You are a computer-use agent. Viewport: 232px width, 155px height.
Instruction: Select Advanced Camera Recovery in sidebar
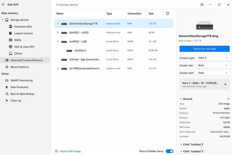[x=26, y=60]
